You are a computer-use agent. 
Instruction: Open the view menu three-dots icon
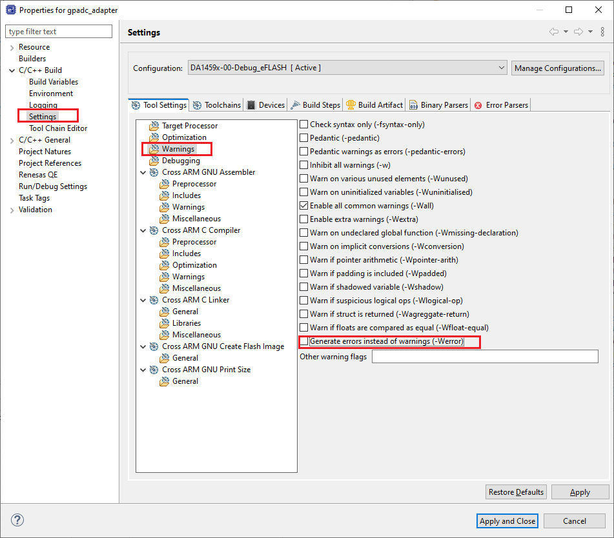click(x=602, y=32)
